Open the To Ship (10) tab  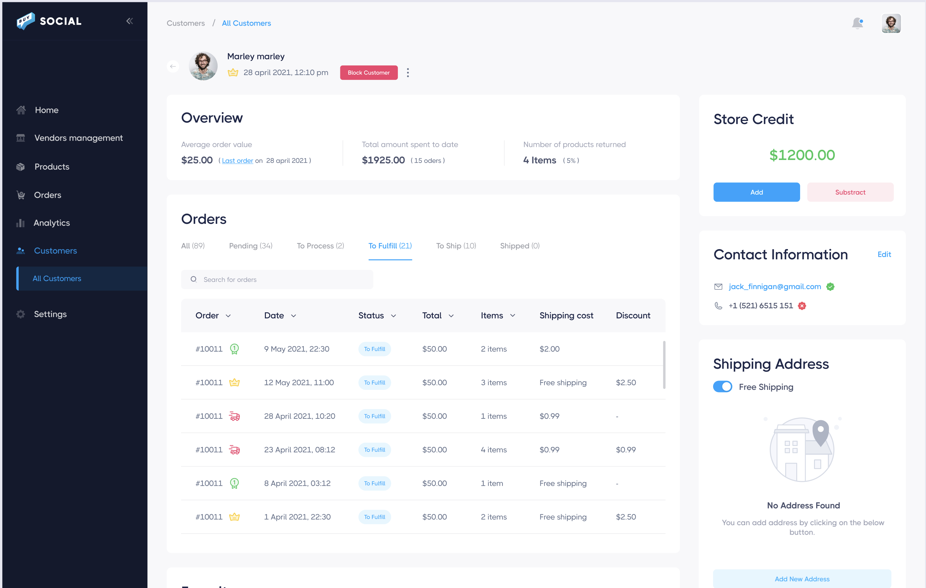click(456, 246)
